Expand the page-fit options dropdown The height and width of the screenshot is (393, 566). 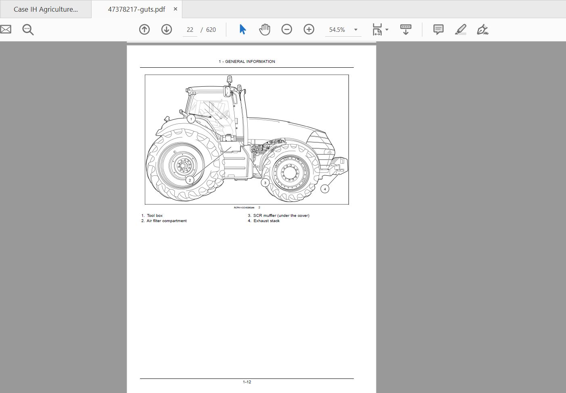pos(386,29)
